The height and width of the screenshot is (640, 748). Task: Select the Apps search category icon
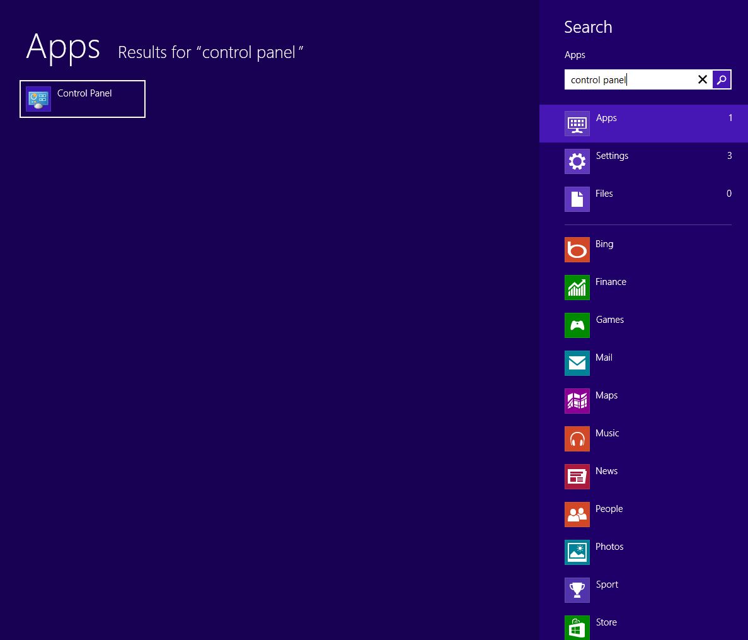(577, 124)
